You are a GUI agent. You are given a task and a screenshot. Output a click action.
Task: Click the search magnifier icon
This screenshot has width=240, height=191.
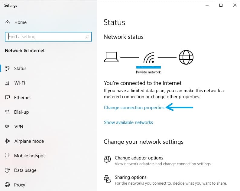coord(88,37)
